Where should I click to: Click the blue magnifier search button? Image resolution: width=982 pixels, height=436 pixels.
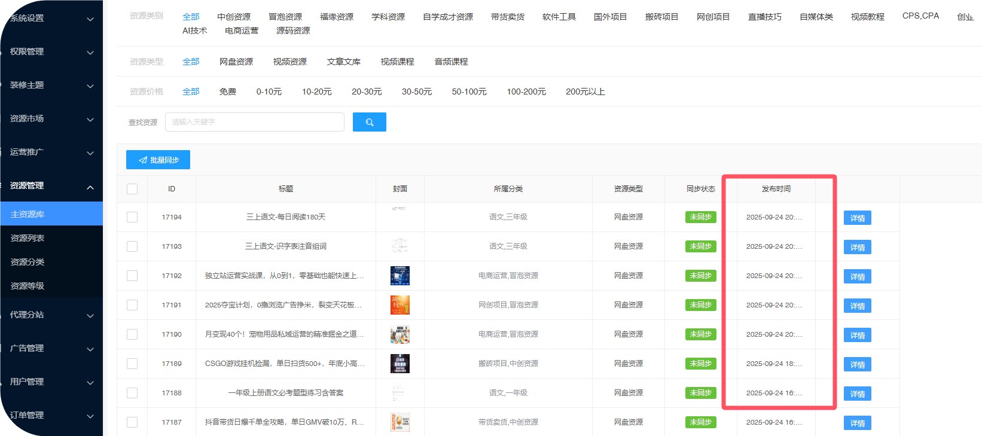click(x=369, y=122)
